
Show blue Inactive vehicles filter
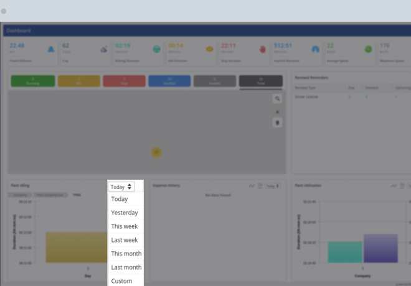[x=169, y=81]
